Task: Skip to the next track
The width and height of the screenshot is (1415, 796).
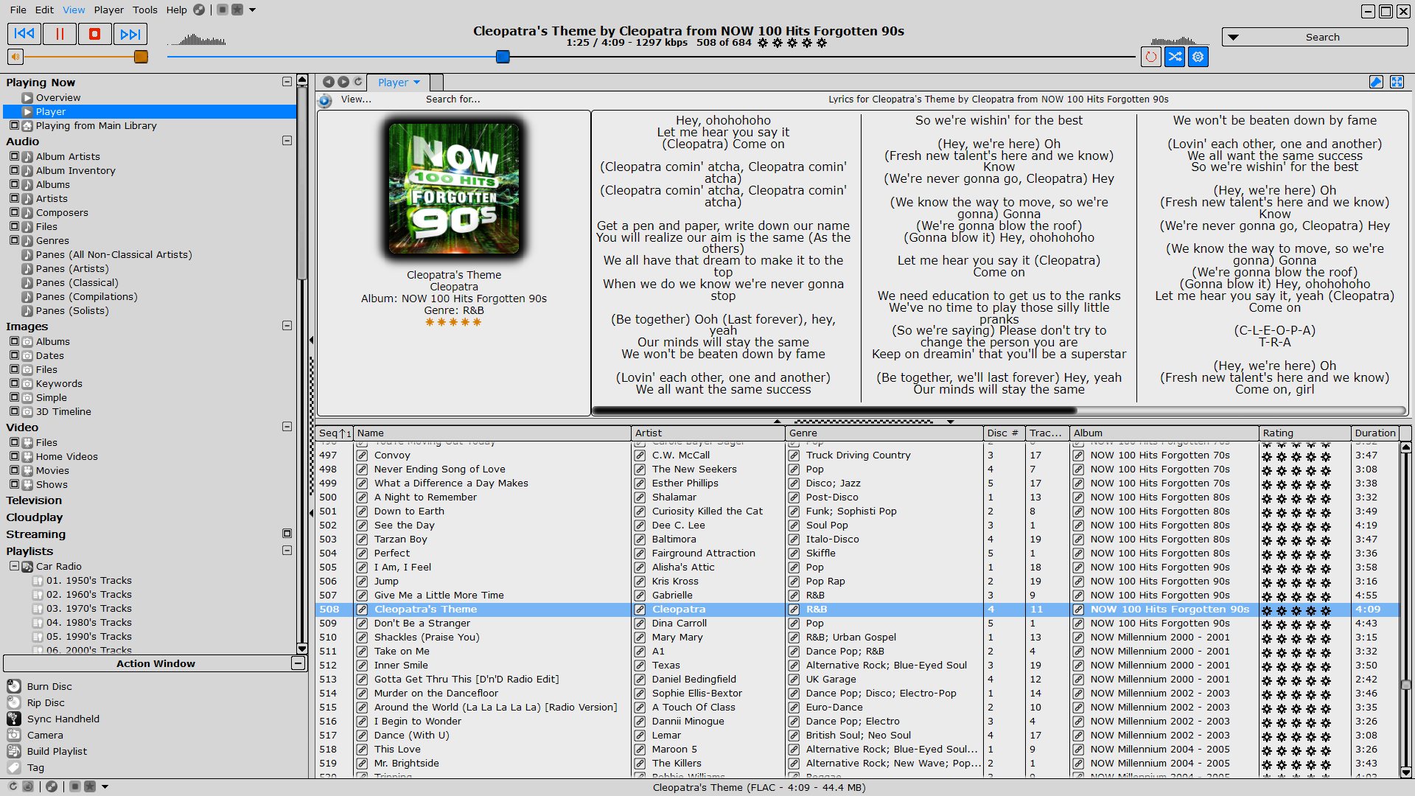Action: (x=130, y=34)
